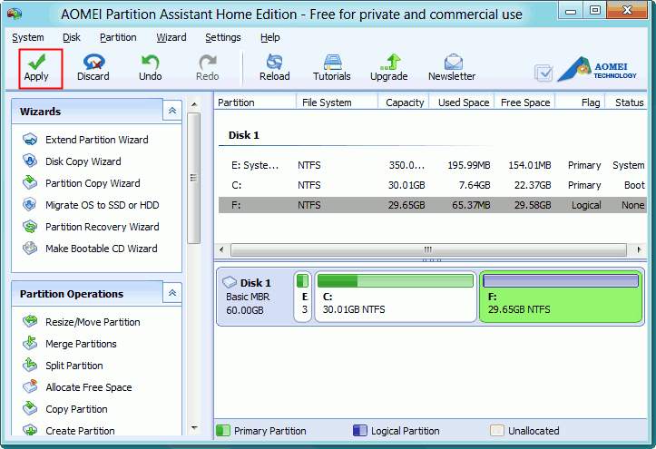Click the 29.58GB free space cell
656x449 pixels.
533,205
